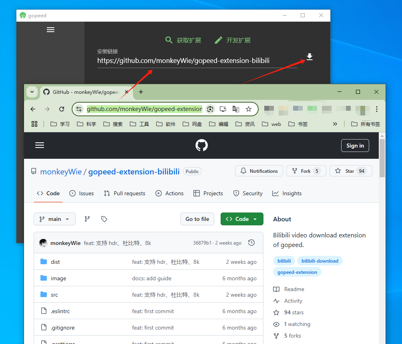Open the src folder
The image size is (402, 344).
pyautogui.click(x=54, y=295)
